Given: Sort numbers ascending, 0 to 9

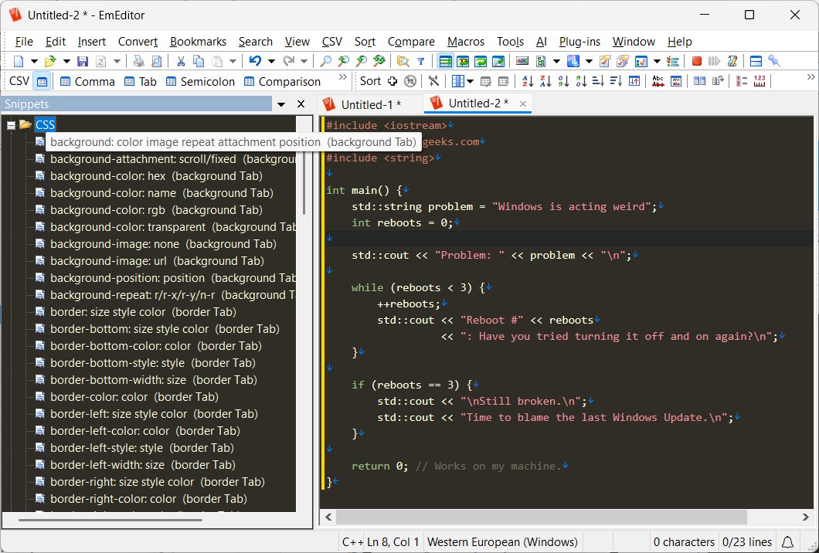Looking at the screenshot, I should coord(563,81).
